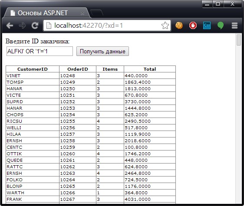244x206 pixels.
Task: Select HANAR cell in order 10253 row
Action: click(x=33, y=108)
